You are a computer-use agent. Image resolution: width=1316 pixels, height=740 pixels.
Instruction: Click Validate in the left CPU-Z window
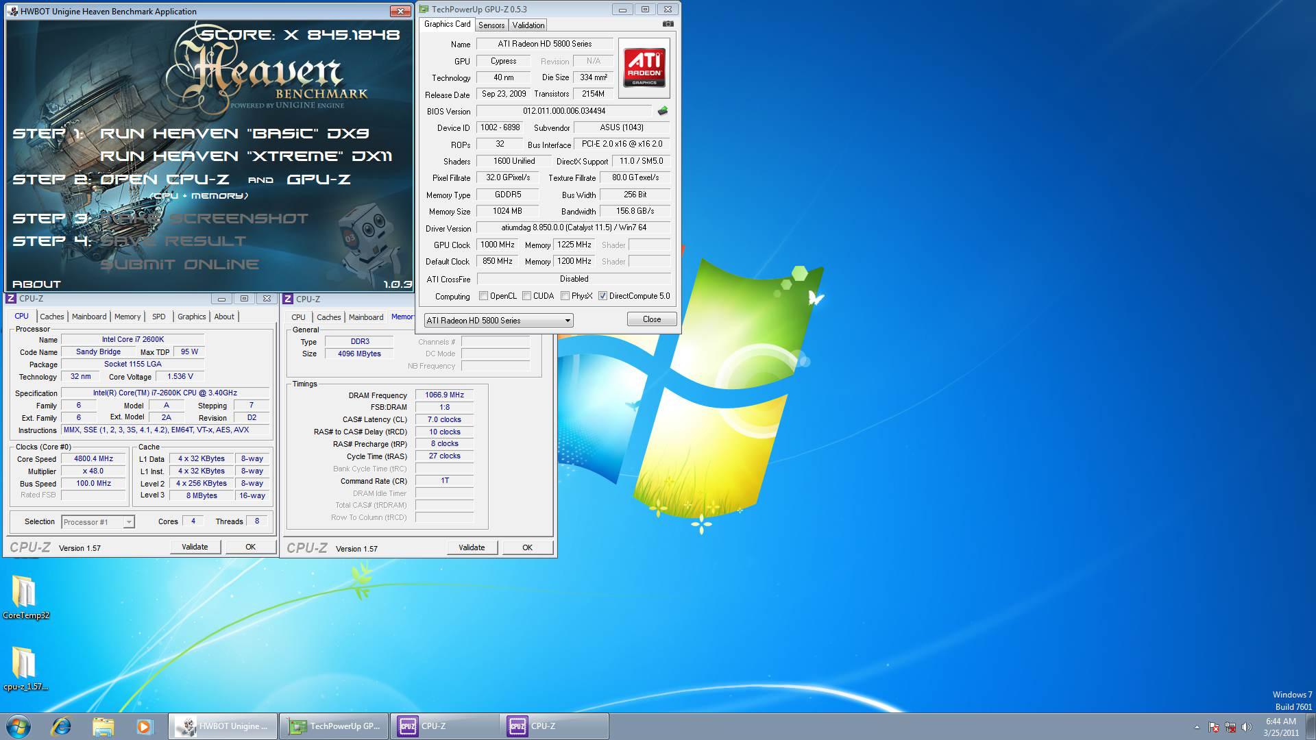[x=195, y=547]
